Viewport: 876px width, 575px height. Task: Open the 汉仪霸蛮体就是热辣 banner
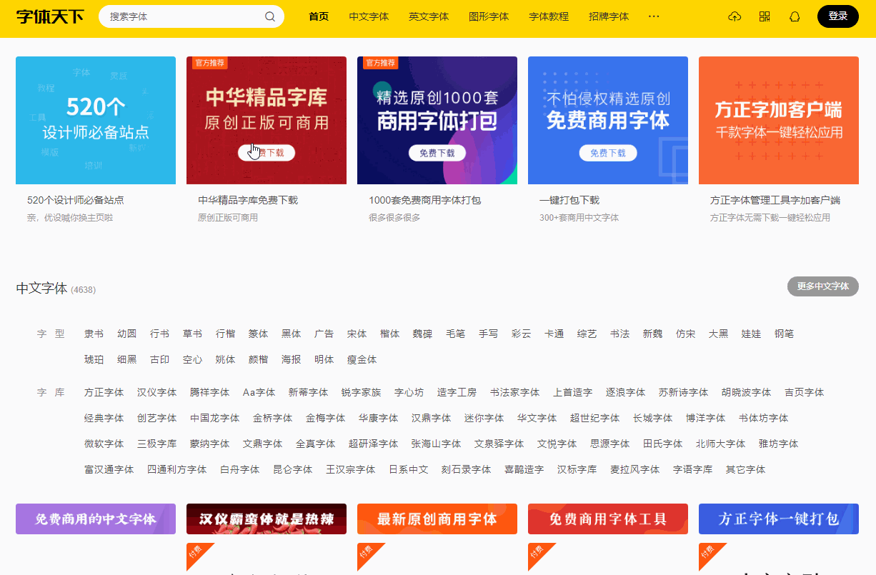click(267, 519)
